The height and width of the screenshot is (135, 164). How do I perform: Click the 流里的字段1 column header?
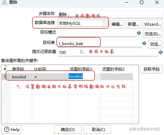84,69
